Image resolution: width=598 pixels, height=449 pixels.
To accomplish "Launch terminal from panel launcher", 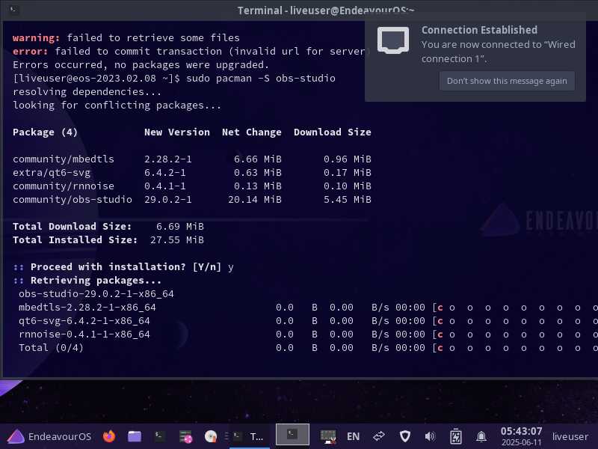I will [159, 436].
